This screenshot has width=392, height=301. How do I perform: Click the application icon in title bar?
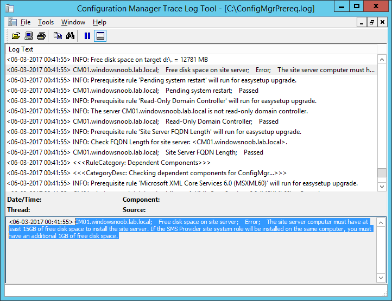10,9
